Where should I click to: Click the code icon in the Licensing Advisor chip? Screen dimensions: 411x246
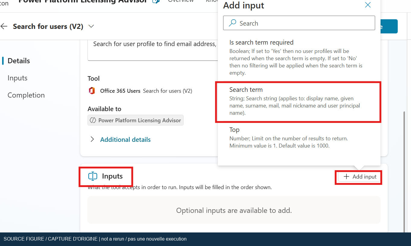[92, 120]
